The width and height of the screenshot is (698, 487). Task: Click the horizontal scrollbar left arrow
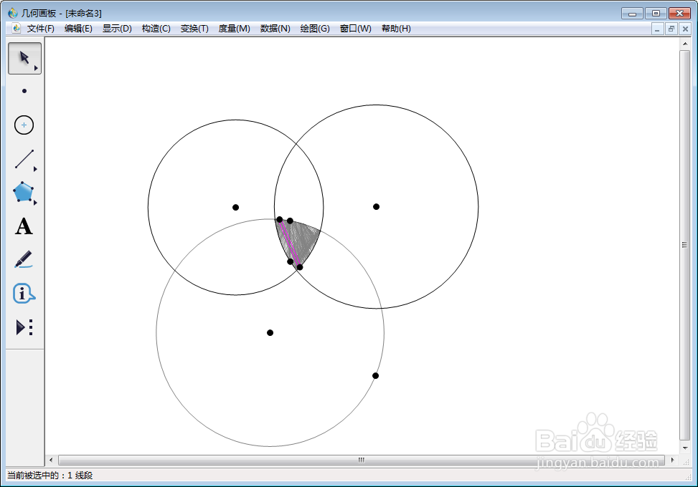tap(51, 460)
